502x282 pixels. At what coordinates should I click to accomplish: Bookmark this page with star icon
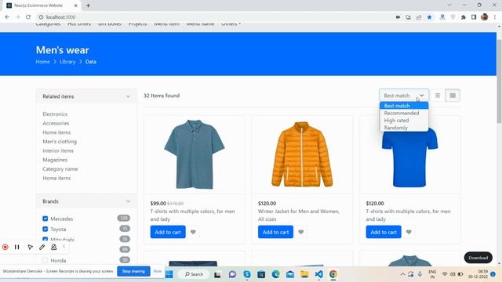(429, 17)
